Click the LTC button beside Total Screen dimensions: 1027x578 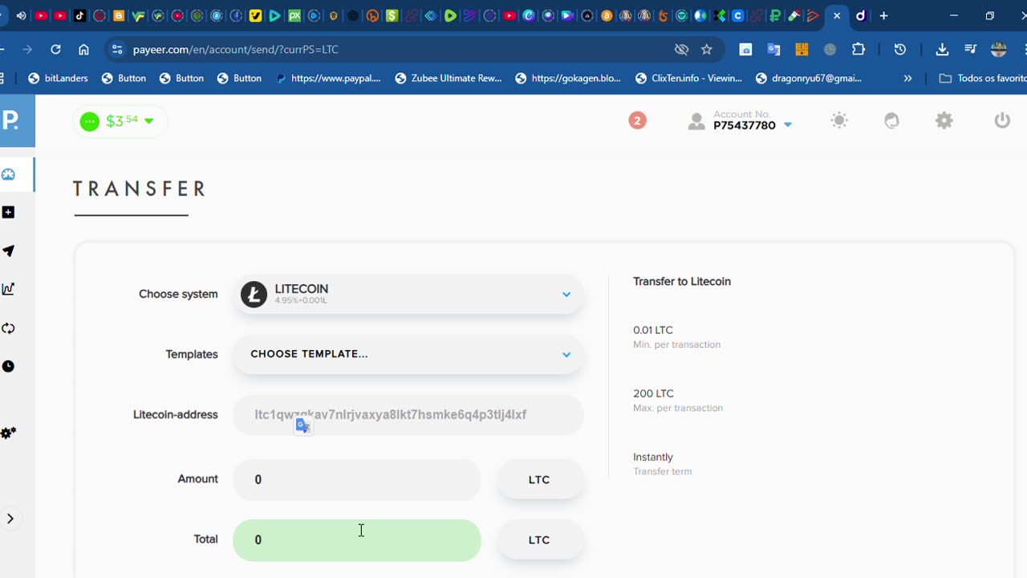pyautogui.click(x=539, y=539)
